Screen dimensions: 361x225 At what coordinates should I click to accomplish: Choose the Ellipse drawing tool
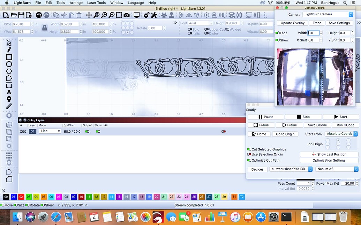tap(9, 64)
